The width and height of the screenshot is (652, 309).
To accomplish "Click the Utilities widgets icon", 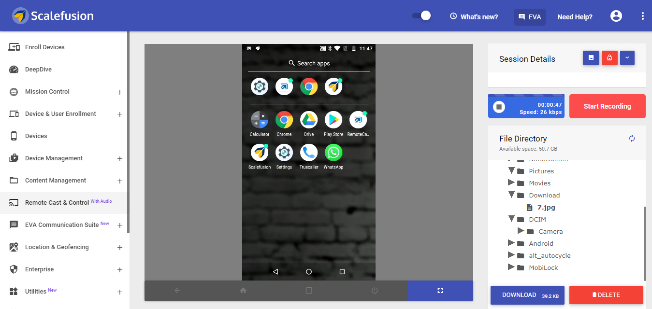I will pyautogui.click(x=14, y=292).
